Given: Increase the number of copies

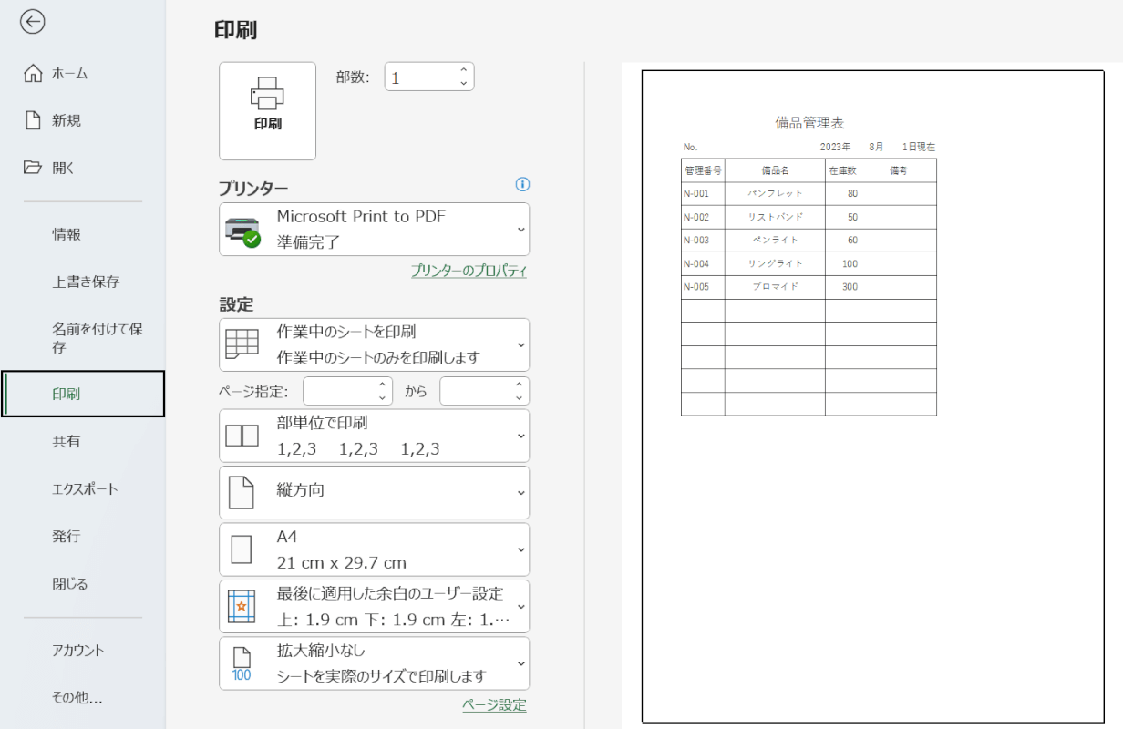Looking at the screenshot, I should click(463, 70).
